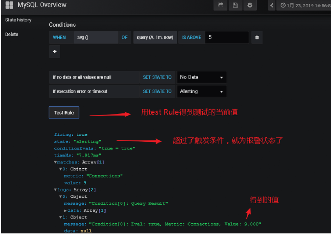
Task: Add a new condition with plus button
Action: (x=55, y=51)
